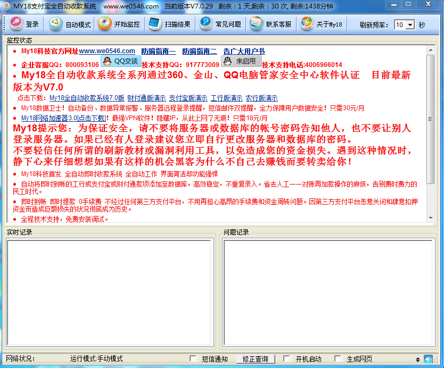Start monitoring with the orange disc icon
444x368 pixels.
point(105,24)
